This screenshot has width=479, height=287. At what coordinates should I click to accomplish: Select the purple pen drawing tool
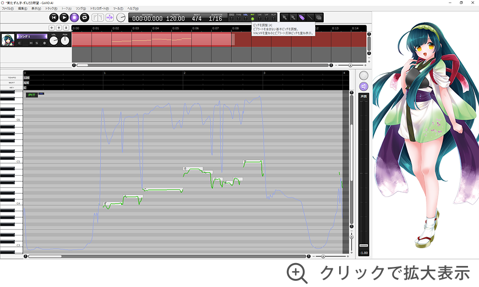pyautogui.click(x=302, y=18)
